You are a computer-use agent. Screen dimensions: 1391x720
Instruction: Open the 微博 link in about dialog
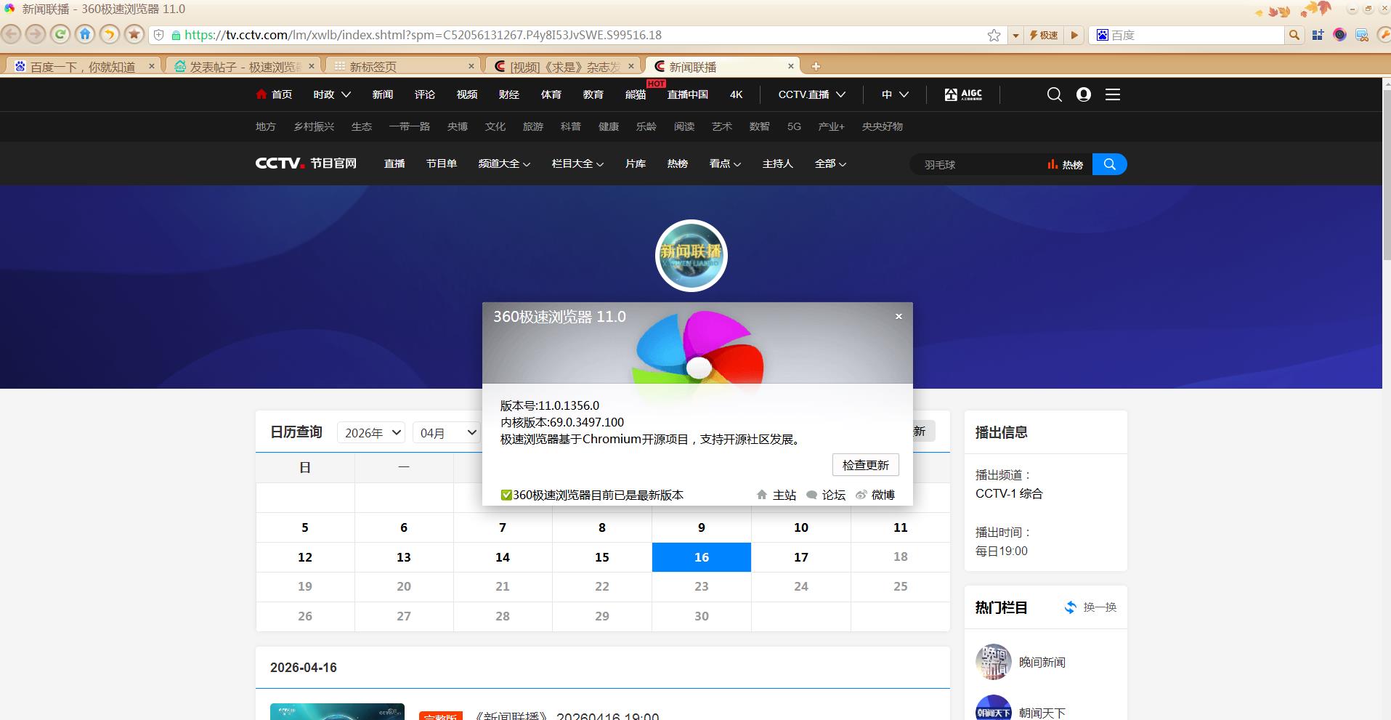[875, 495]
